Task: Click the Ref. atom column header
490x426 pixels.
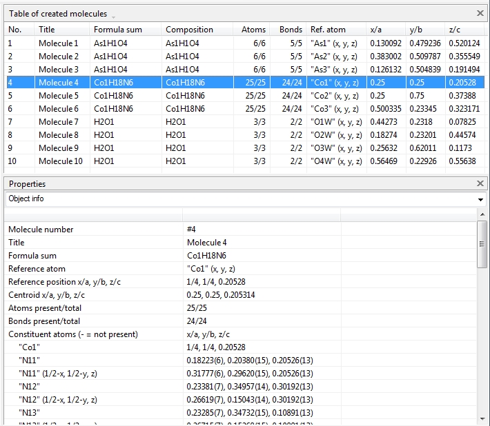Action: [328, 30]
